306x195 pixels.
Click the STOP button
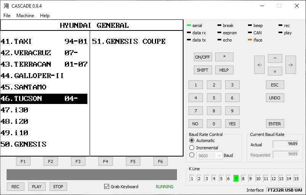tap(58, 186)
